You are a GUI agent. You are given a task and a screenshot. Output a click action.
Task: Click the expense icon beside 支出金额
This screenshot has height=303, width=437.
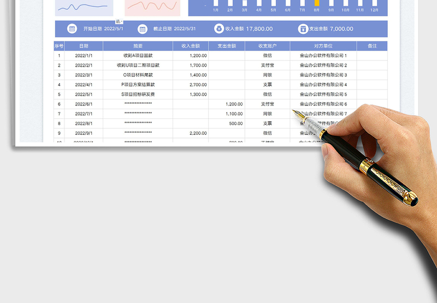click(303, 29)
